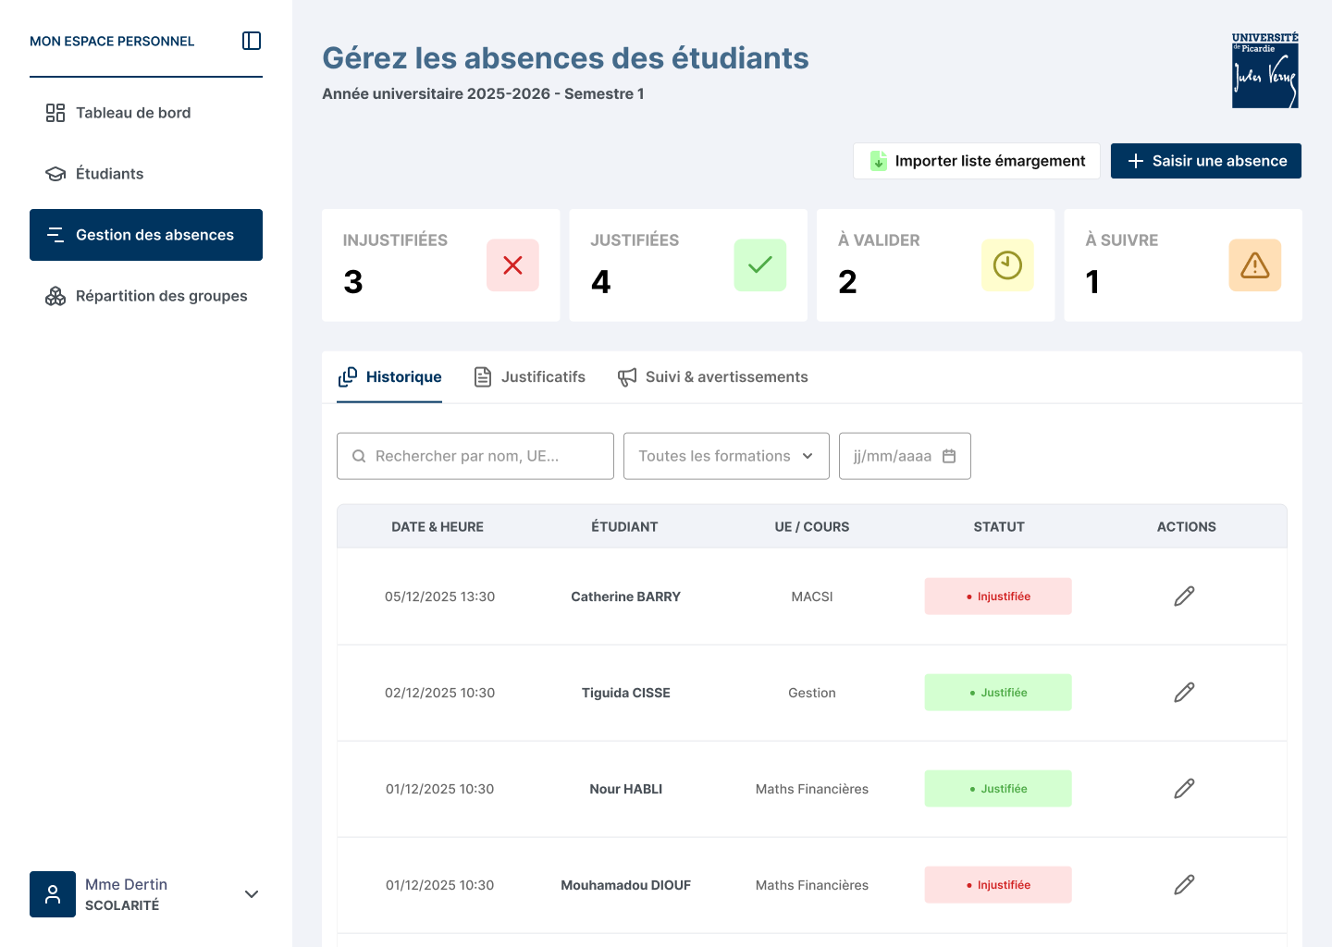1332x947 pixels.
Task: Click the search magnifier icon
Action: point(359,456)
